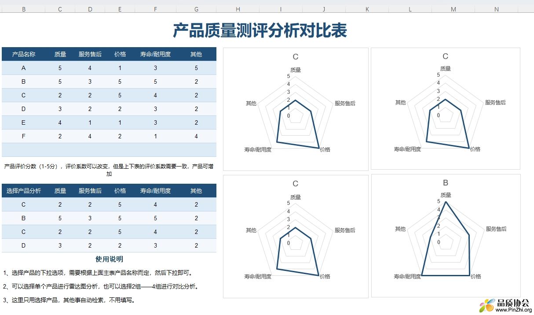The height and width of the screenshot is (315, 534).
Task: Select product E name cell
Action: [24, 122]
